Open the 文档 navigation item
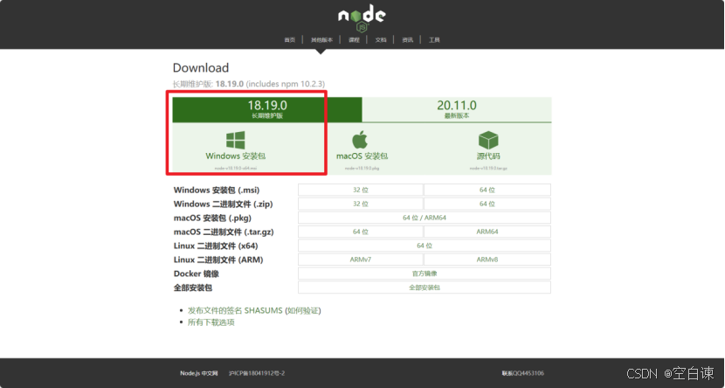The height and width of the screenshot is (388, 725). (x=381, y=40)
